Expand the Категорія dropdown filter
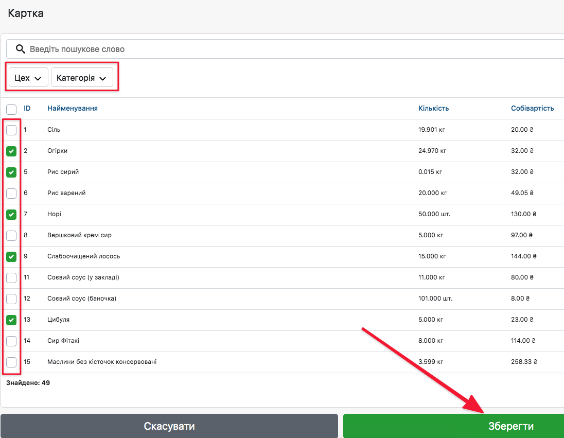This screenshot has height=438, width=564. point(82,78)
